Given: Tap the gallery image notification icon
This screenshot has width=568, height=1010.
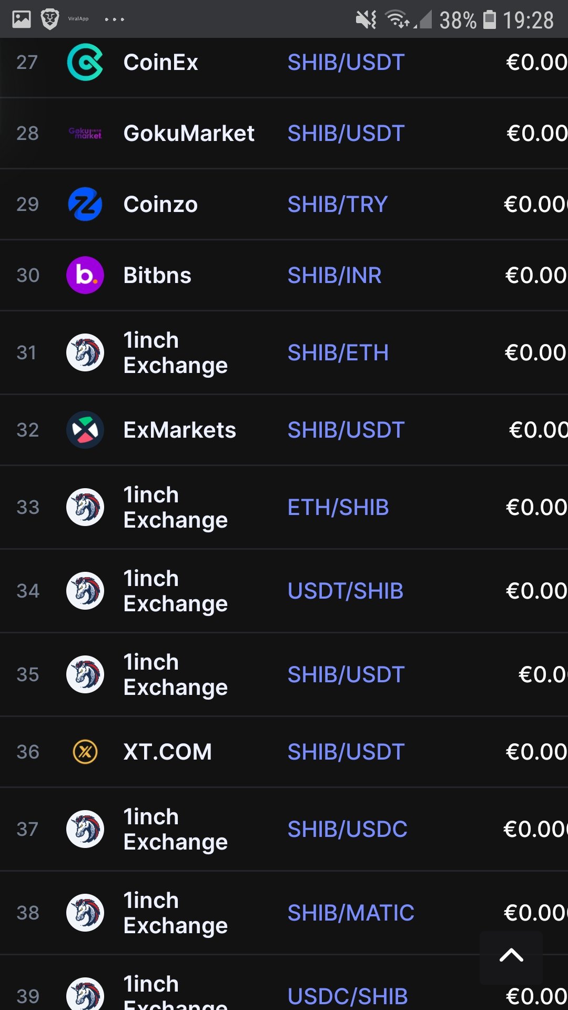Looking at the screenshot, I should (x=22, y=19).
